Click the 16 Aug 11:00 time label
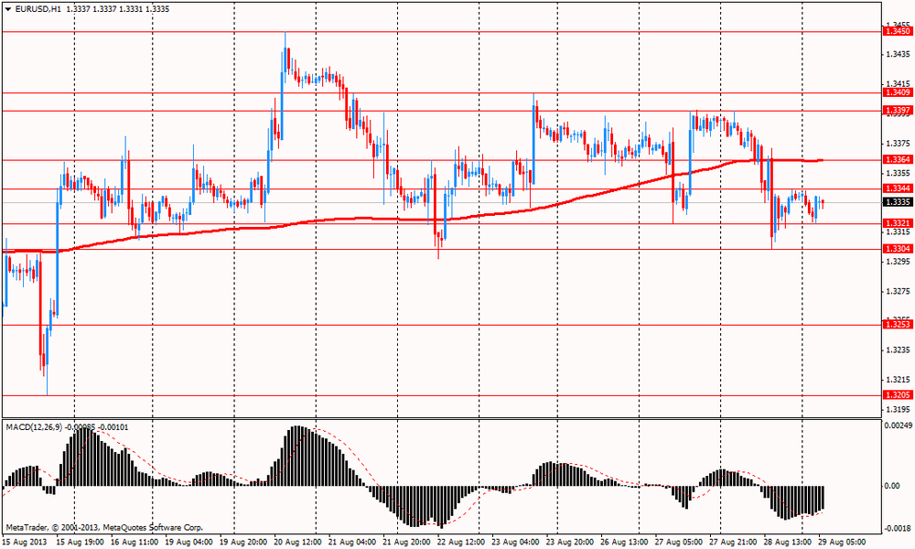Image resolution: width=915 pixels, height=549 pixels. click(x=135, y=542)
